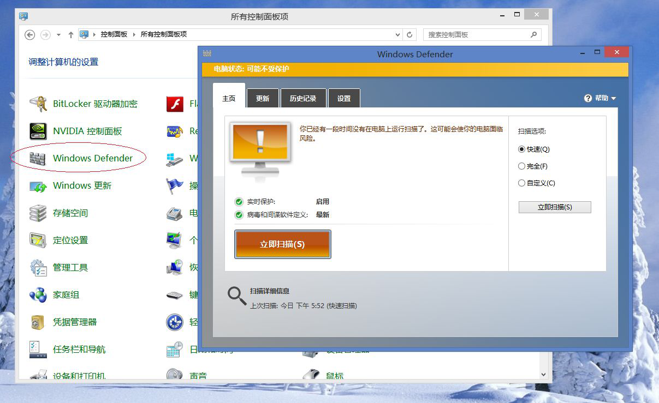Viewport: 659px width, 403px height.
Task: Click the back arrow in control panel
Action: 30,34
